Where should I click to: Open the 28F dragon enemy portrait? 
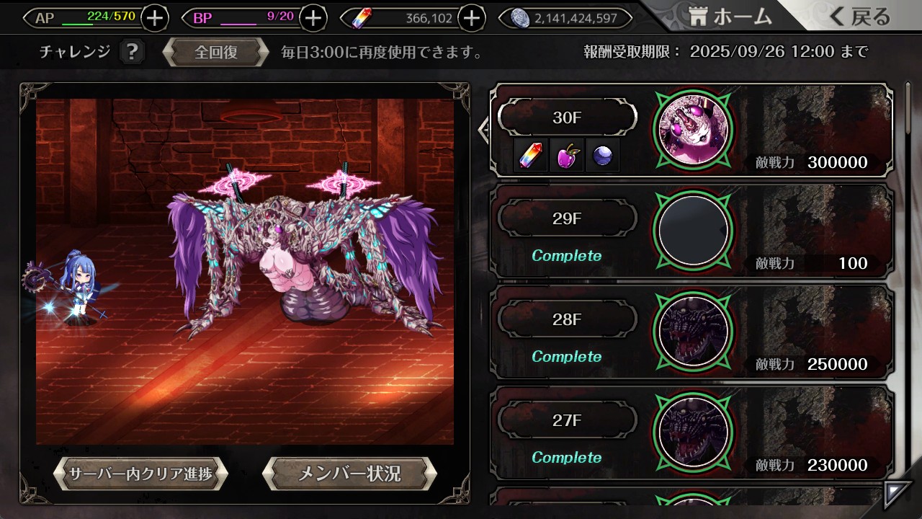pyautogui.click(x=694, y=332)
